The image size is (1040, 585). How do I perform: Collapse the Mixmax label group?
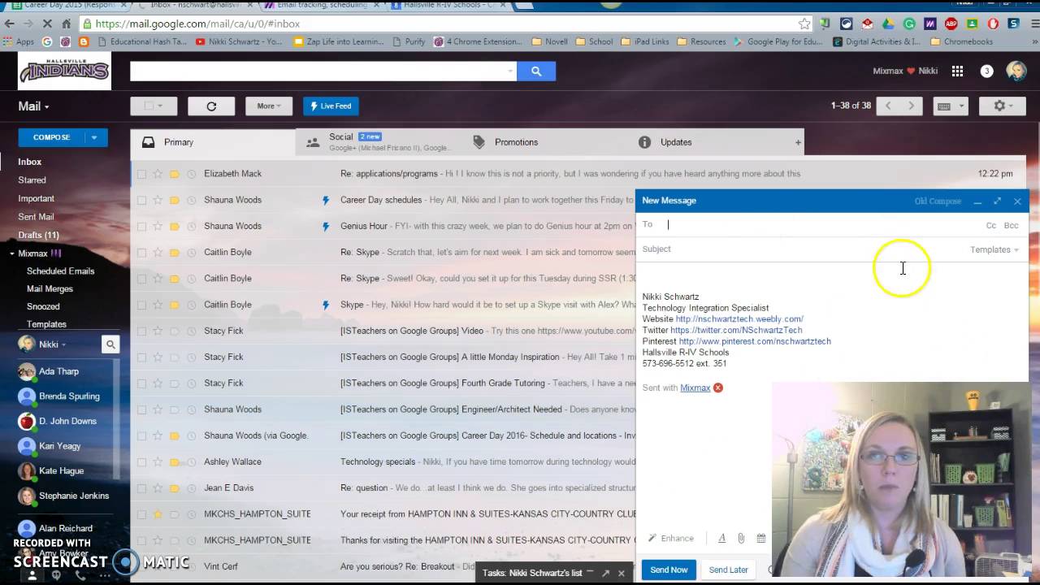coord(12,253)
